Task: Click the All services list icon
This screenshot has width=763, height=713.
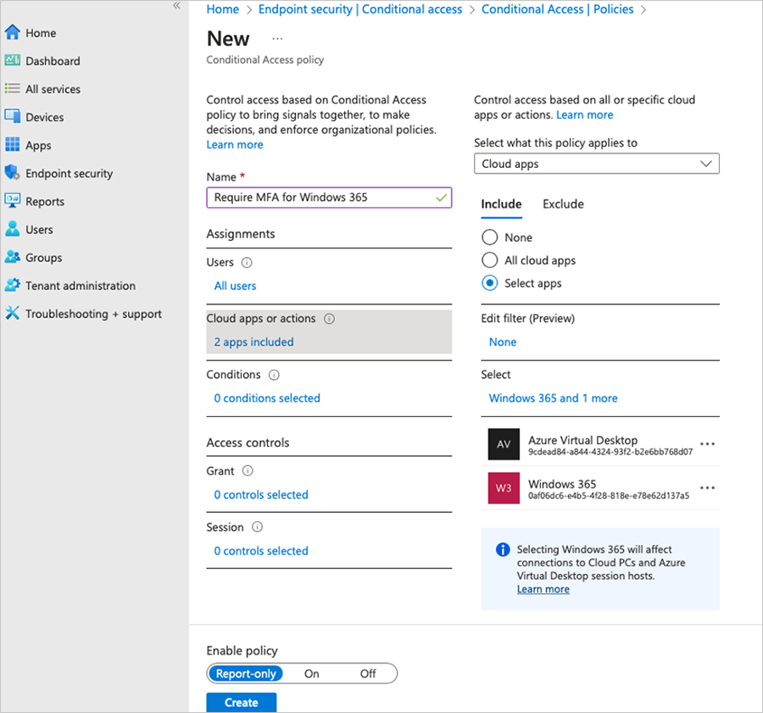Action: (12, 88)
